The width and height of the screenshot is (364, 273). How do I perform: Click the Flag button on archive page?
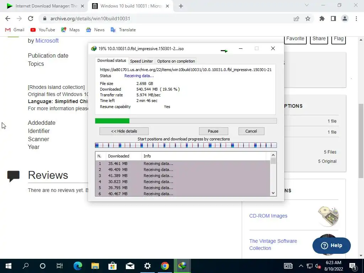click(x=339, y=39)
